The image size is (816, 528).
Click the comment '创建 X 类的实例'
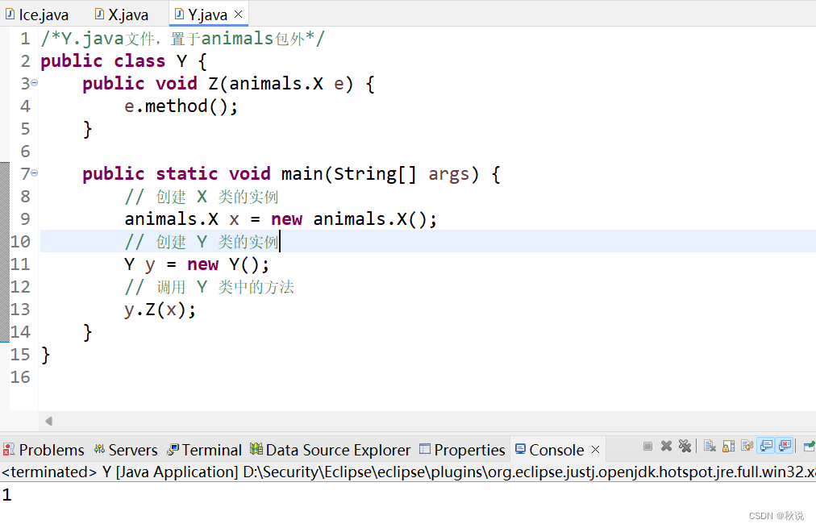pyautogui.click(x=202, y=197)
